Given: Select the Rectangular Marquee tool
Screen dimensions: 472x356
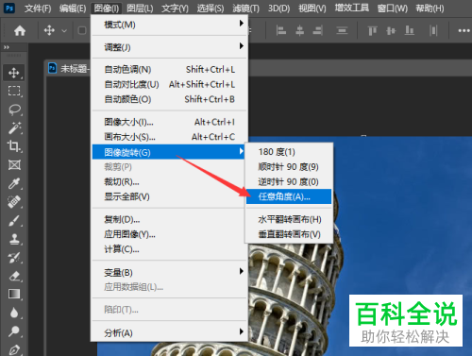Looking at the screenshot, I should 14,91.
